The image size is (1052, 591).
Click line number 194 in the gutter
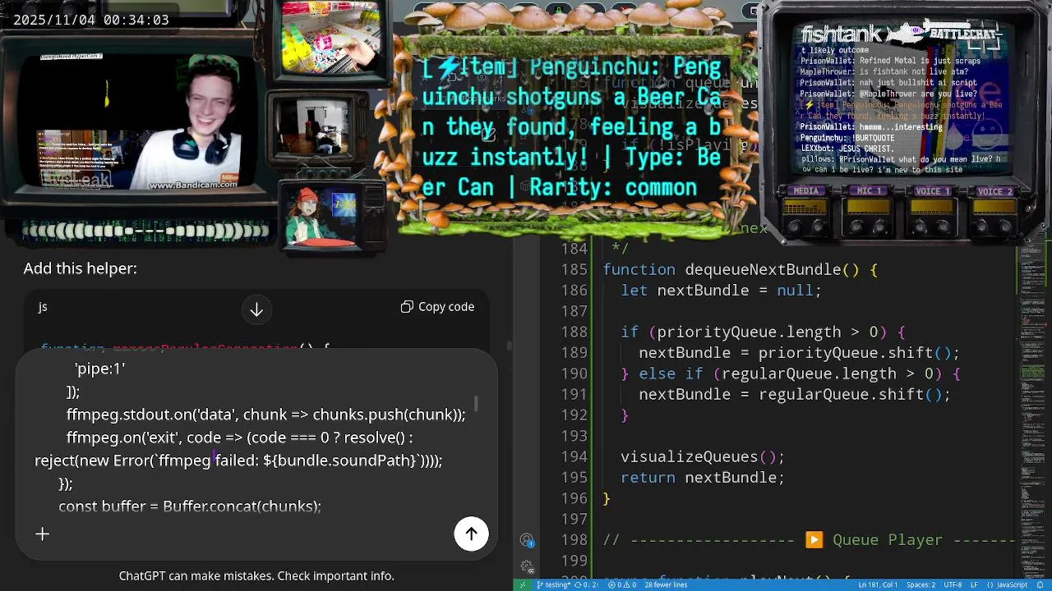[574, 456]
